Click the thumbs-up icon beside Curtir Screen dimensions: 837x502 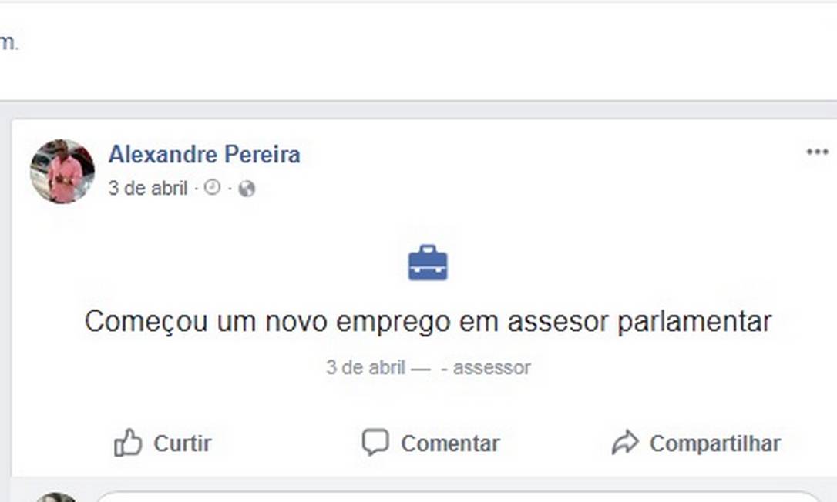pos(128,443)
